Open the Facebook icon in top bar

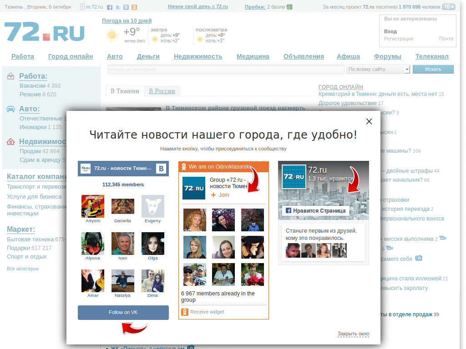110,7
